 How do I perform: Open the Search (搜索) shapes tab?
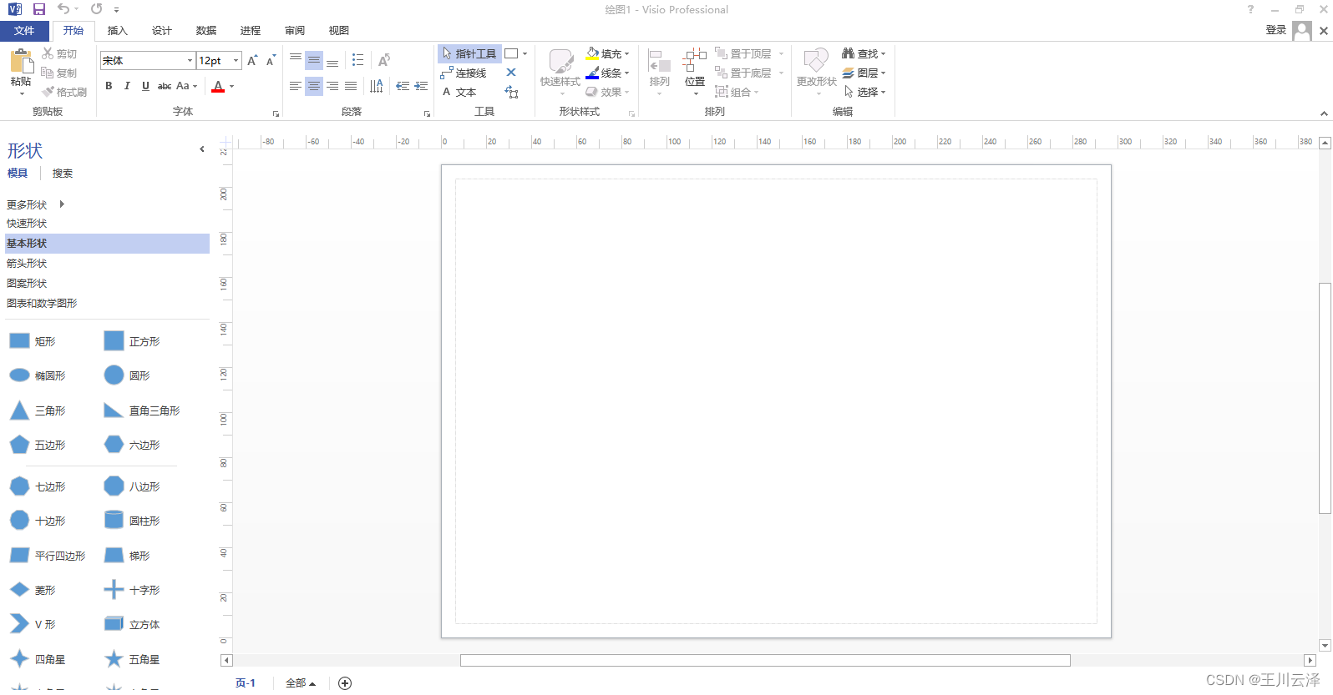[63, 174]
